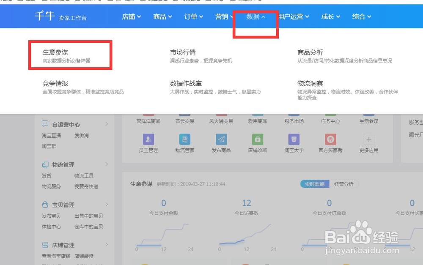
Task: Open the 店铺诊断 app icon
Action: click(258, 139)
